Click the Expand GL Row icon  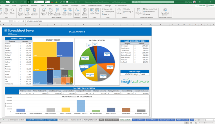point(44,10)
